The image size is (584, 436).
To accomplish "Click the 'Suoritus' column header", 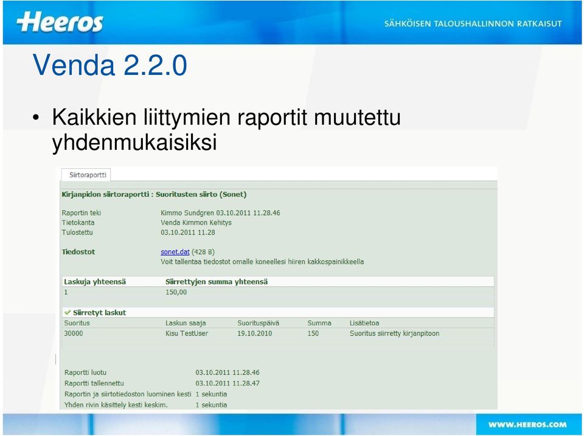I will click(x=77, y=323).
